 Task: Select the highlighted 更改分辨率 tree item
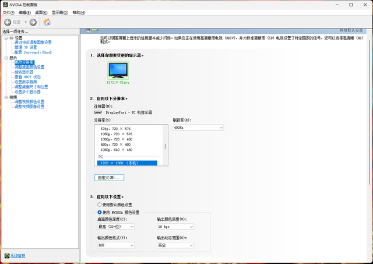point(24,62)
